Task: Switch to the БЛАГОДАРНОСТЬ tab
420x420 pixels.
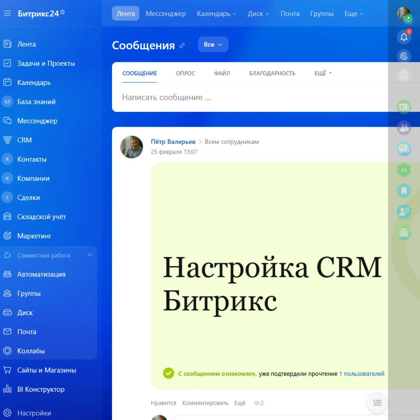Action: coord(272,73)
